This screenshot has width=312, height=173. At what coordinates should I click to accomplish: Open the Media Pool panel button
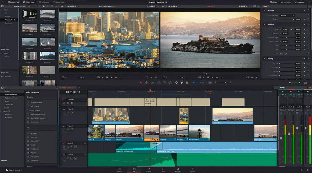point(14,2)
